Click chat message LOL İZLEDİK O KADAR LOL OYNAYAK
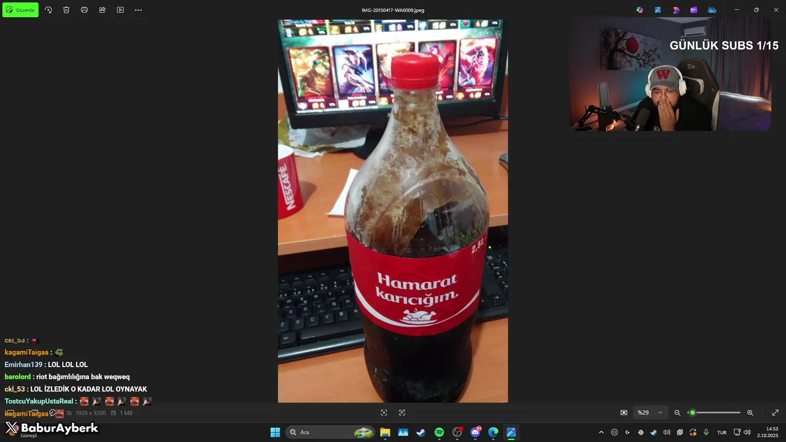786x442 pixels. (x=88, y=389)
